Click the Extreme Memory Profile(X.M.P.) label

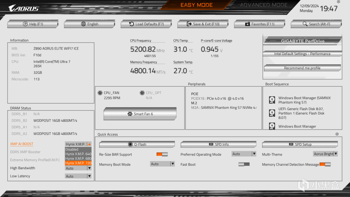point(35,160)
